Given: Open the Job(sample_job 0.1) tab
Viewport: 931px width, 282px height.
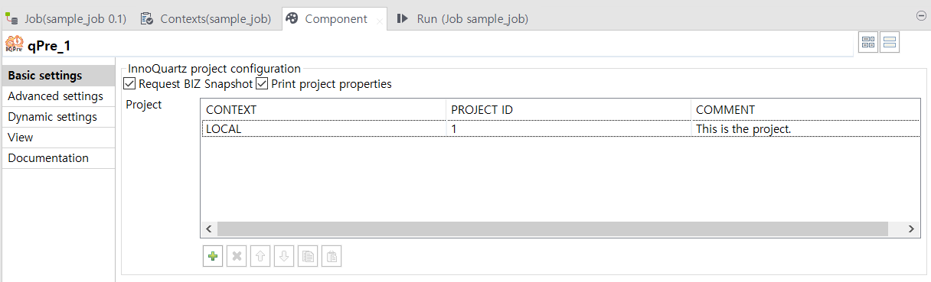Looking at the screenshot, I should [67, 18].
